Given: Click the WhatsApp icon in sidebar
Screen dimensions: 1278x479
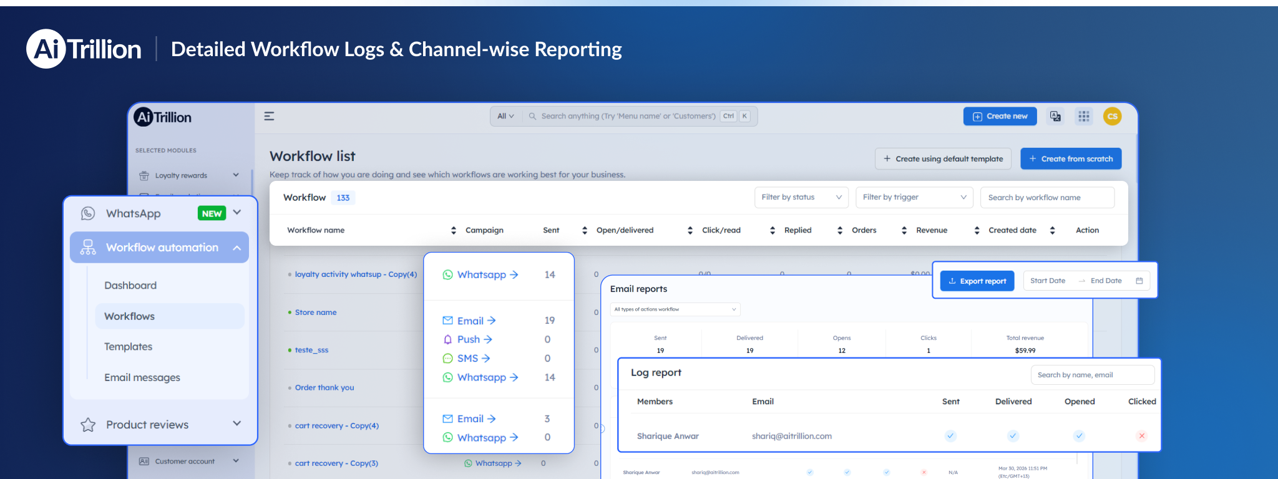Looking at the screenshot, I should [x=88, y=213].
